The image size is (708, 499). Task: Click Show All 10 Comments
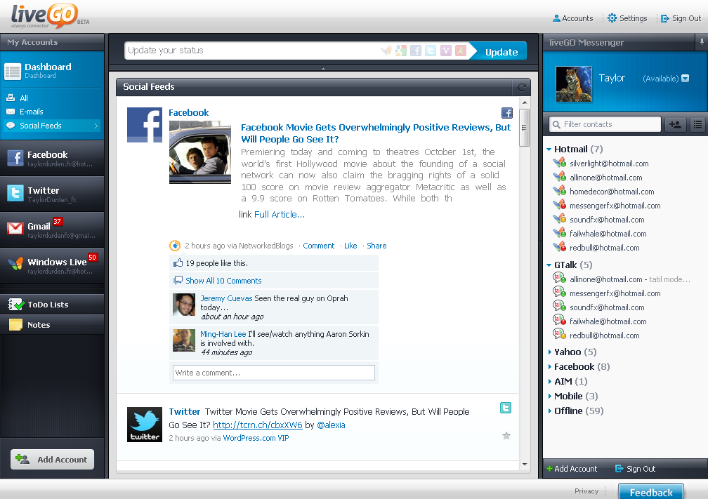point(223,281)
